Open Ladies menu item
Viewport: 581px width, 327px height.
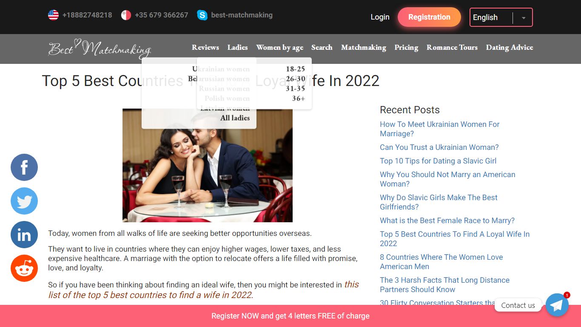click(237, 47)
